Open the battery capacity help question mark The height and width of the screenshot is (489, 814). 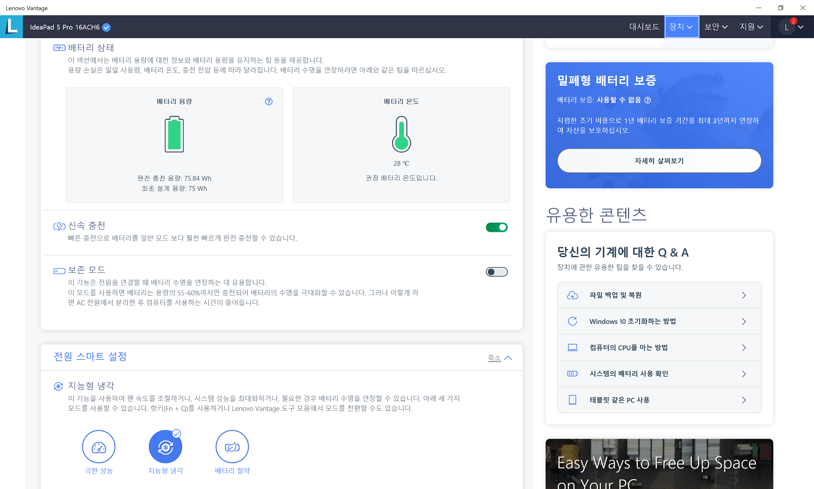click(269, 102)
